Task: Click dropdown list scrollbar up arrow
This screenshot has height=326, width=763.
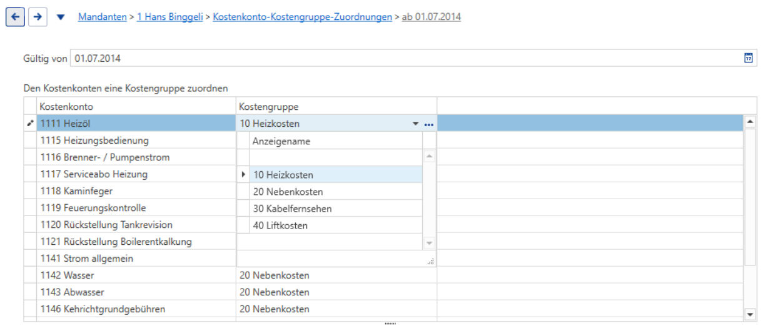Action: [x=429, y=156]
